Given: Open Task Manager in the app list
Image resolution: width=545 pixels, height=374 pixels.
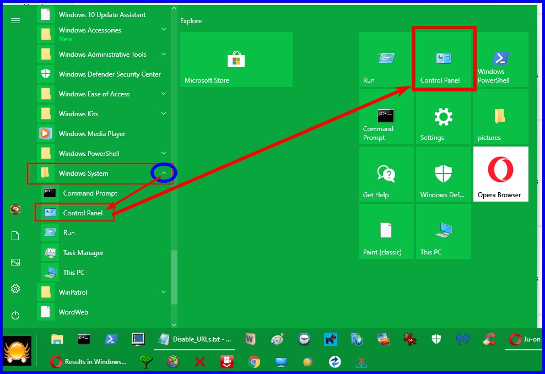Looking at the screenshot, I should tap(103, 252).
